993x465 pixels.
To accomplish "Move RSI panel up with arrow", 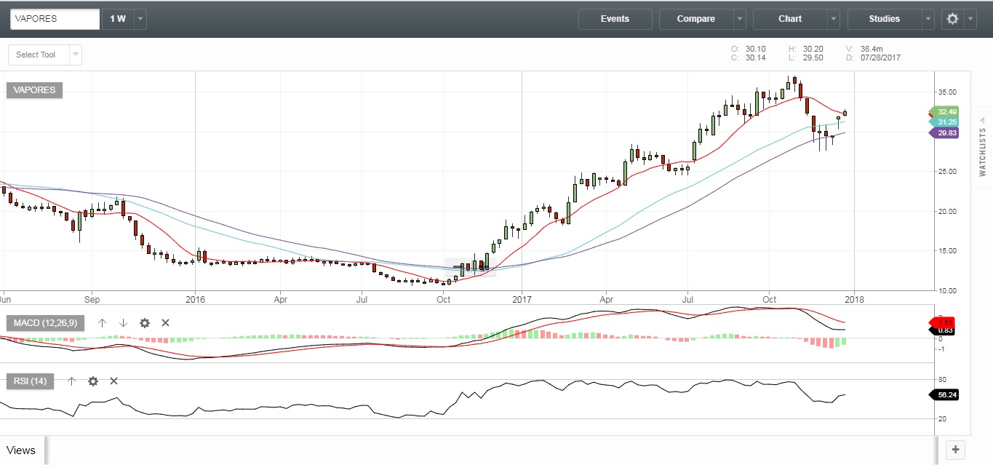I will (x=71, y=381).
